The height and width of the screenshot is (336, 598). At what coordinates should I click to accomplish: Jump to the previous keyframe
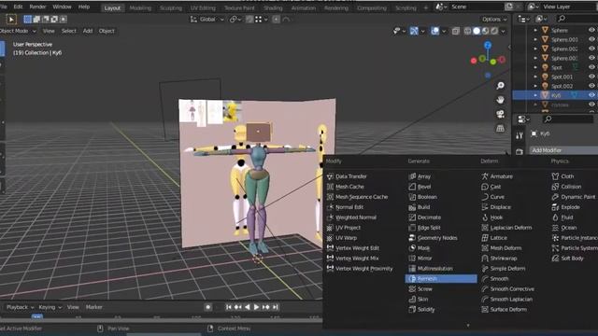tap(238, 307)
